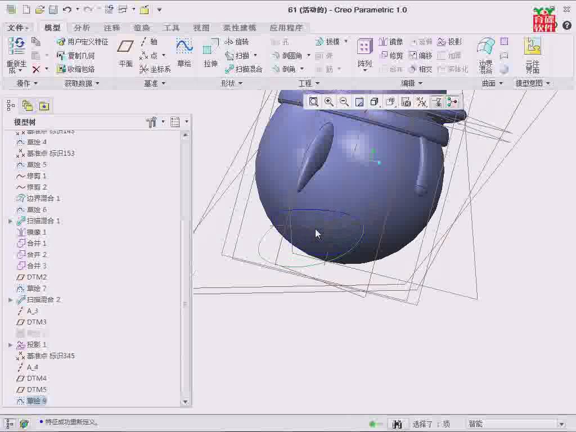Click the Shrinkwrap (收缩包络) button
The width and height of the screenshot is (576, 432).
pos(76,69)
